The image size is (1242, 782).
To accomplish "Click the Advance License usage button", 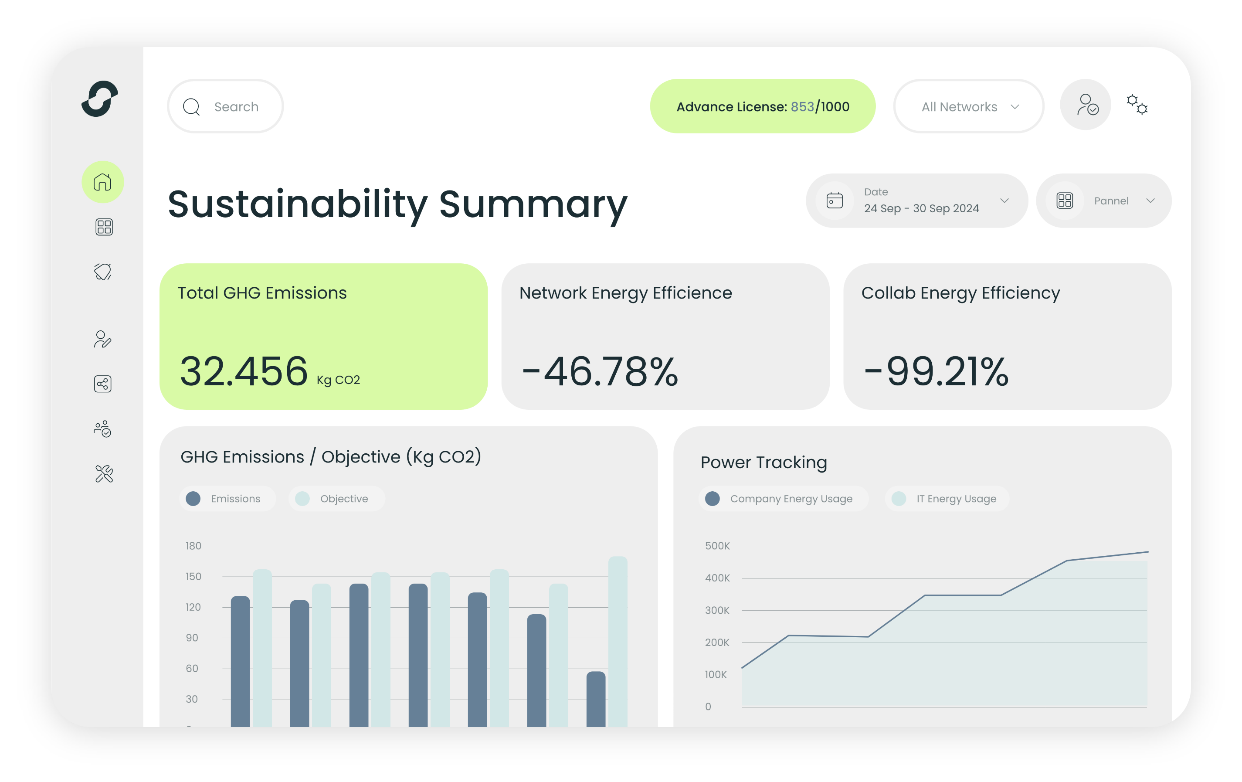I will [764, 106].
